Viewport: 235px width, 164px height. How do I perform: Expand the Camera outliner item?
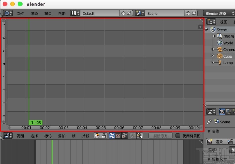coord(212,49)
